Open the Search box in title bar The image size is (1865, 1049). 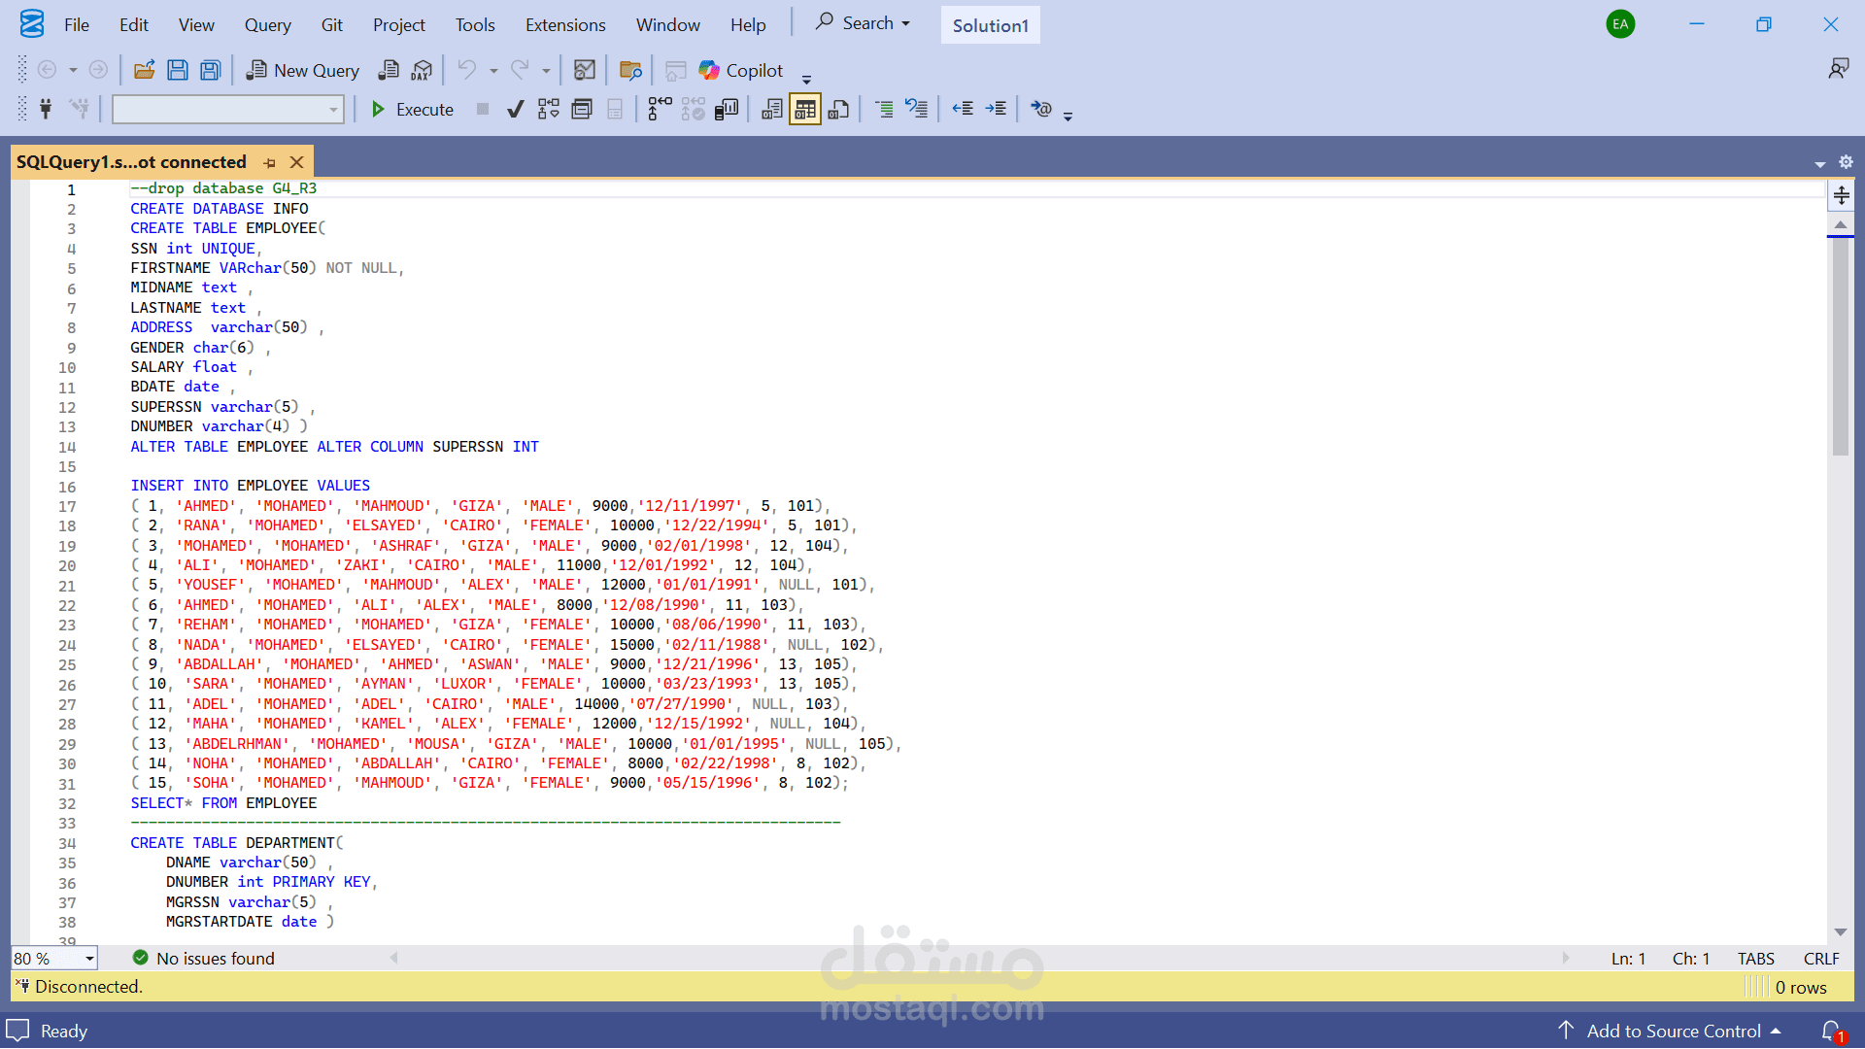click(x=864, y=23)
